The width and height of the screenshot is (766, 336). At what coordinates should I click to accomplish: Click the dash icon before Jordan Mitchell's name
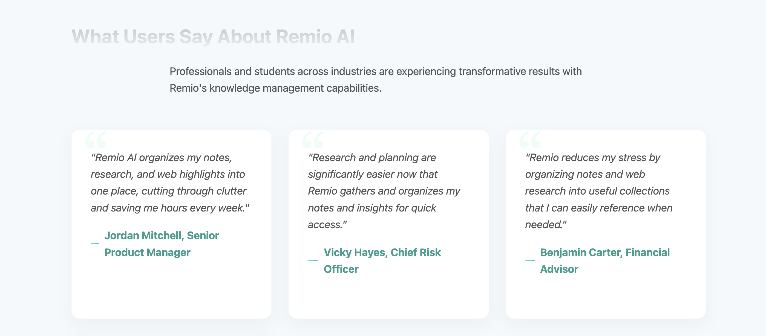tap(95, 244)
